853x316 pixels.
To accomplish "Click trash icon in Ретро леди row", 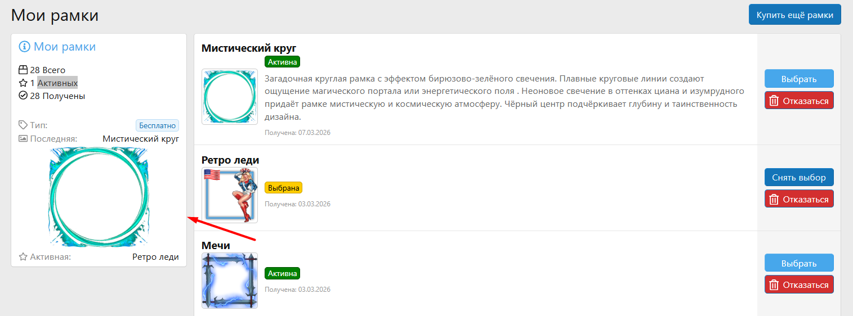I will (774, 199).
